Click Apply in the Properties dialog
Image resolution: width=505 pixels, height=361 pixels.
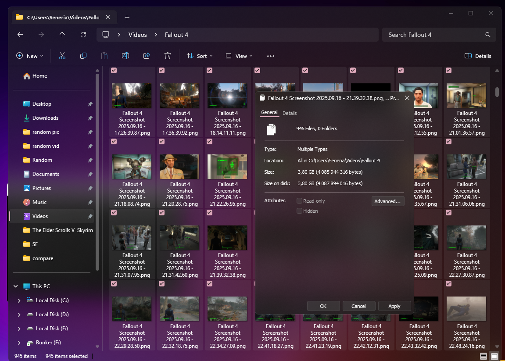coord(394,306)
